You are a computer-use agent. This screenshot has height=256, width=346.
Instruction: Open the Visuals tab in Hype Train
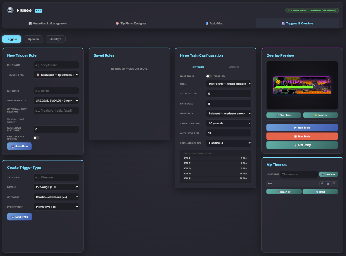[233, 67]
